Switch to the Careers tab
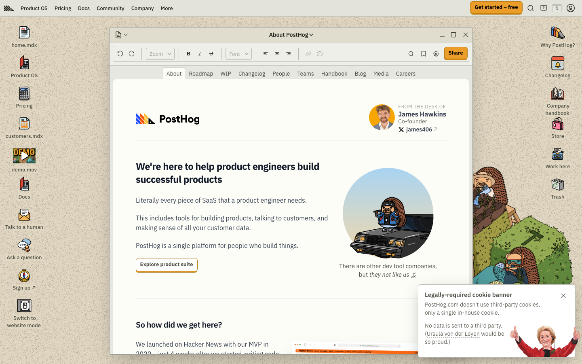This screenshot has height=364, width=582. pyautogui.click(x=406, y=74)
